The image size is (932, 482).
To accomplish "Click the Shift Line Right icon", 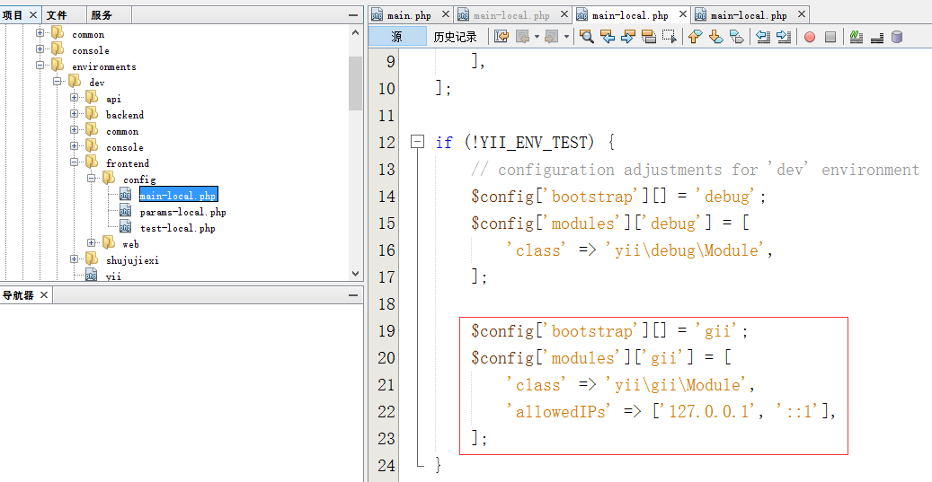I will pyautogui.click(x=784, y=37).
